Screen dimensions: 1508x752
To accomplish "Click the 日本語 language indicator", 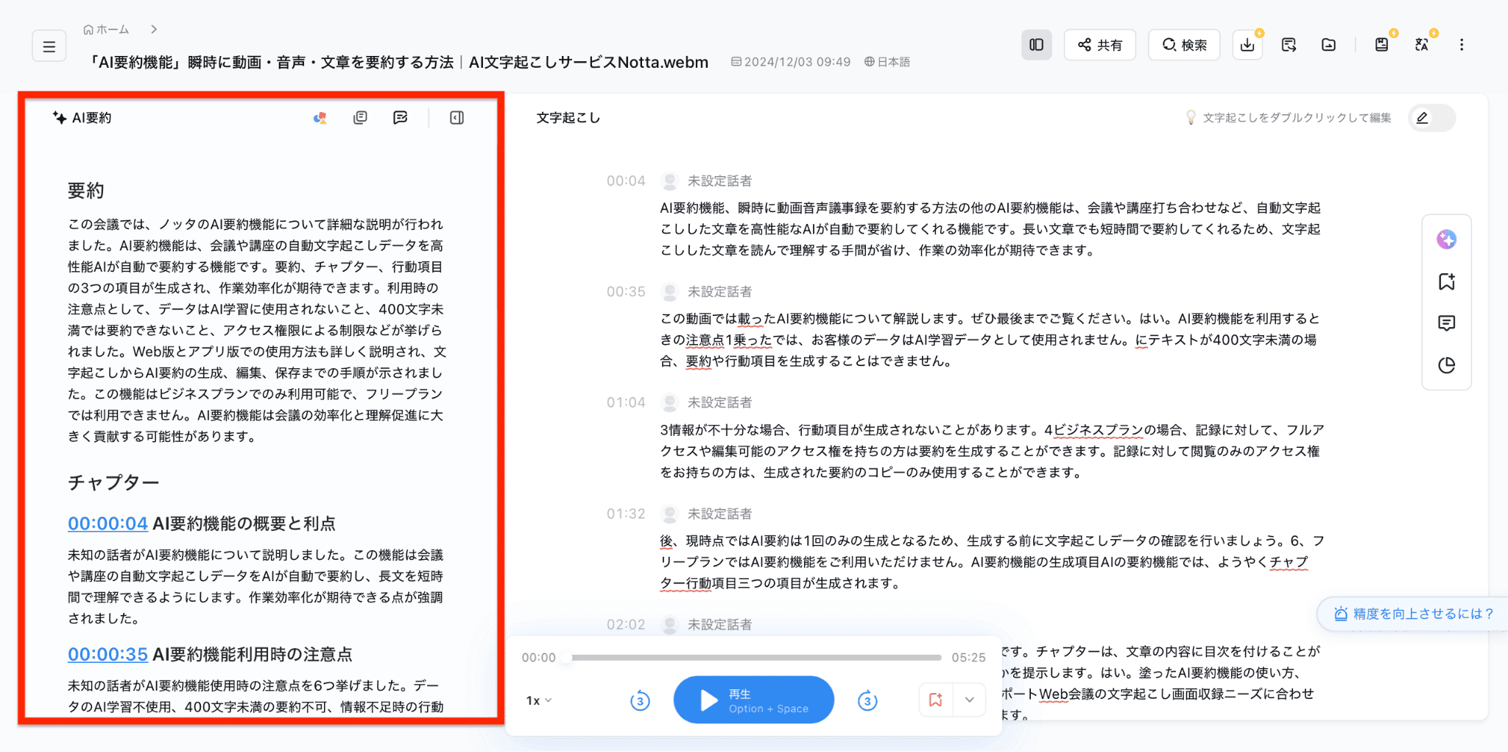I will click(x=887, y=62).
